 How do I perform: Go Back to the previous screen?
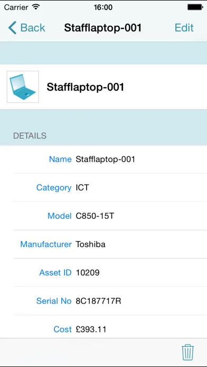(x=26, y=27)
